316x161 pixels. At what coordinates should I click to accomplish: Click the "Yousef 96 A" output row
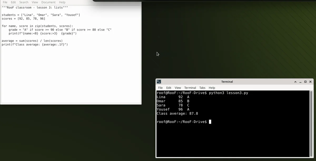[173, 109]
